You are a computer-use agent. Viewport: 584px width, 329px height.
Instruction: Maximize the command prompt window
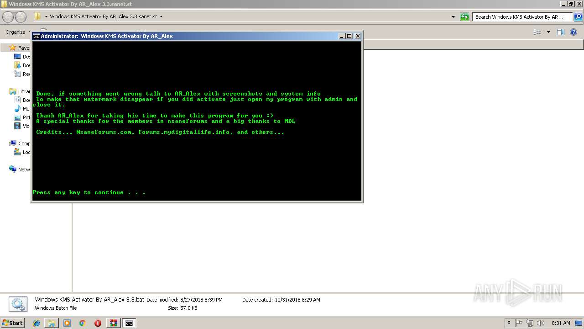(349, 36)
